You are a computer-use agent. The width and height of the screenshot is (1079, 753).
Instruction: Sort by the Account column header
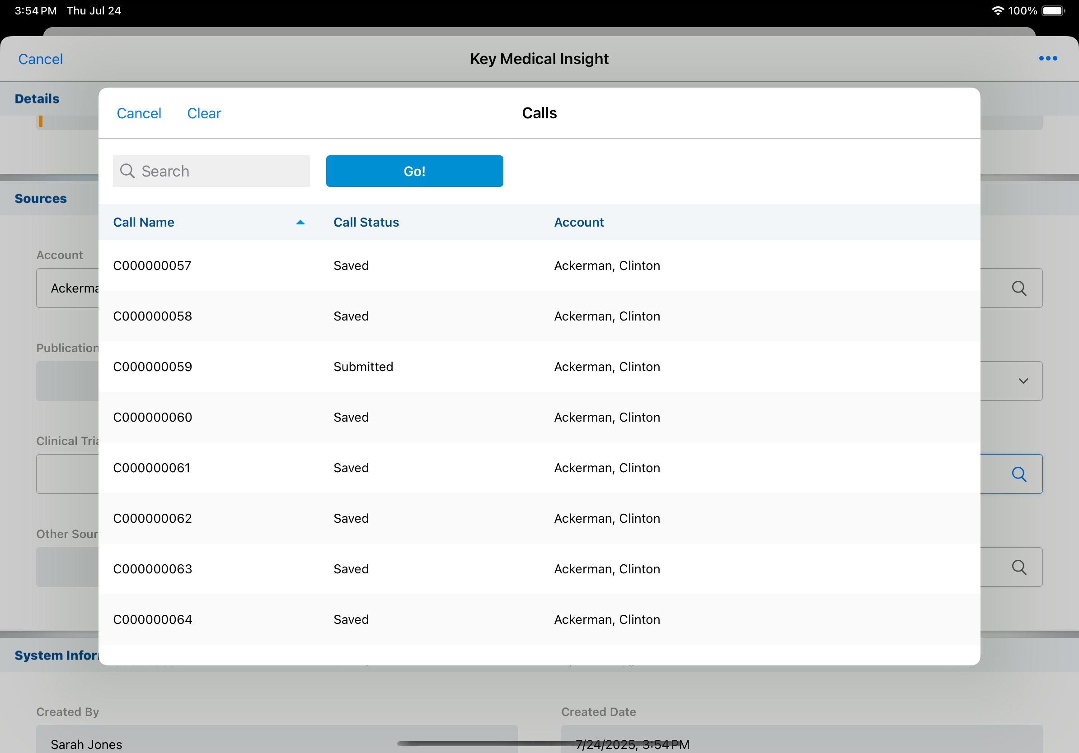pyautogui.click(x=578, y=223)
